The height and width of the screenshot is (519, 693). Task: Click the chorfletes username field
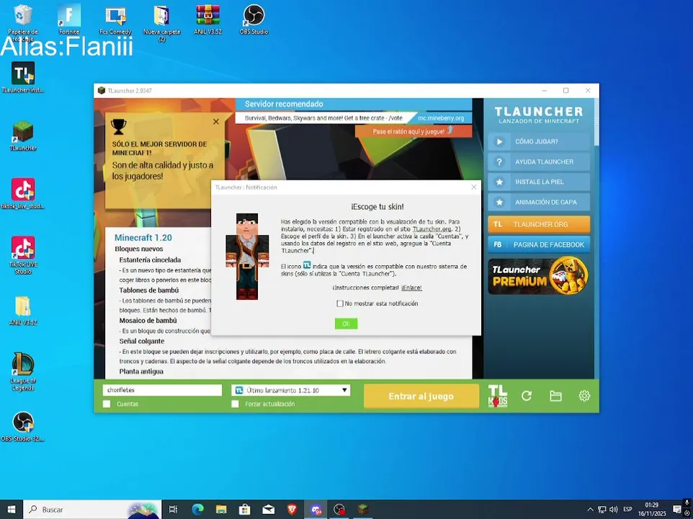point(162,390)
